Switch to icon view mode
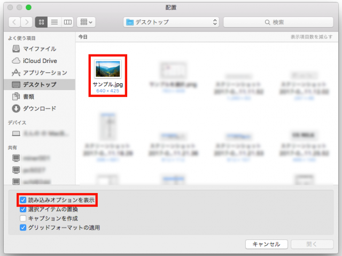Screen dimensions: 342x256 (42, 22)
